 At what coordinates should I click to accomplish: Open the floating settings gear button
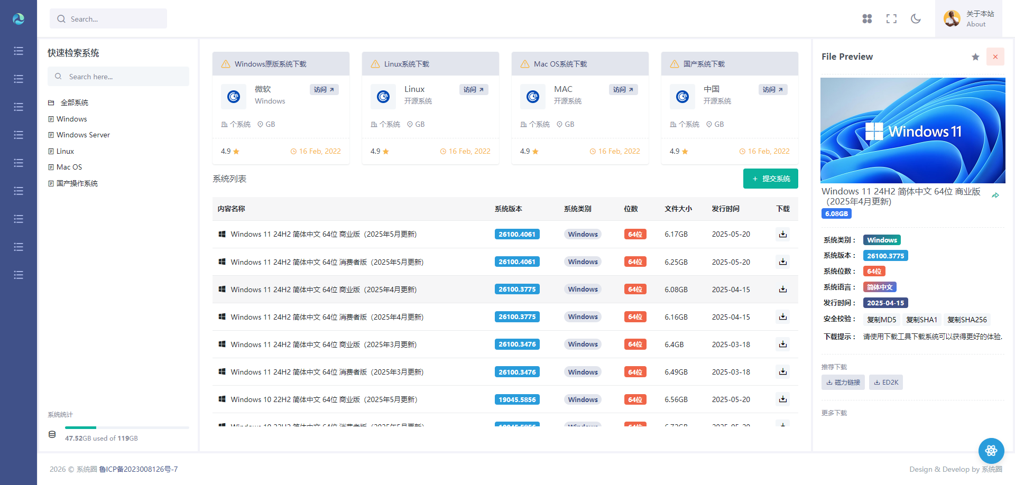(x=991, y=451)
